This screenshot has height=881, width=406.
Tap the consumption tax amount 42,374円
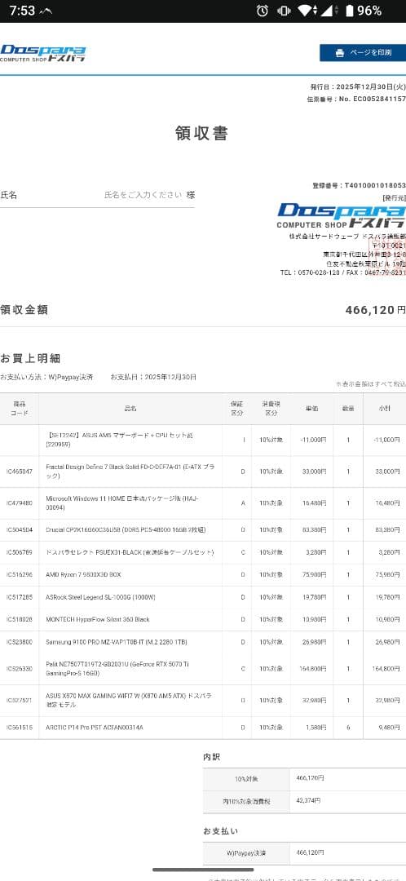pos(308,801)
